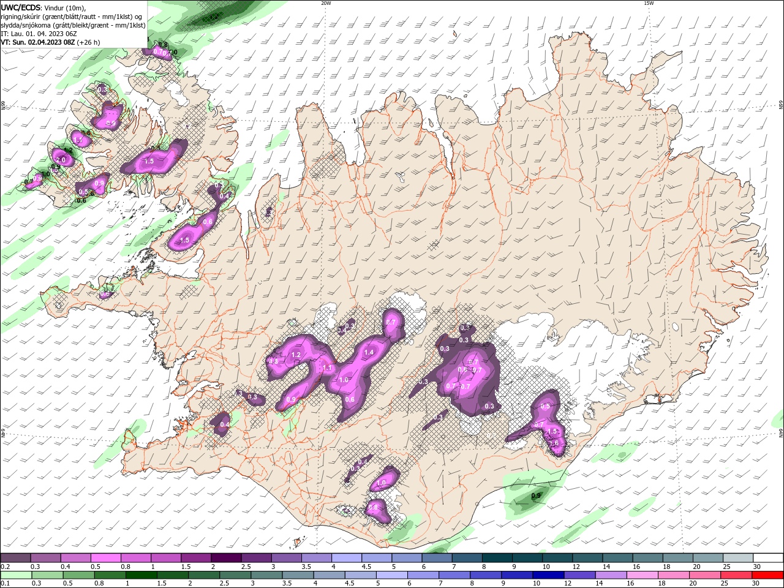The width and height of the screenshot is (784, 588).
Task: Click the '0.4' label in the upper legend
Action: [65, 567]
